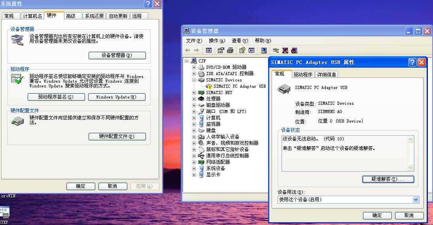The image size is (433, 225).
Task: Expand the Ports (COM and LPT) node
Action: (x=194, y=112)
